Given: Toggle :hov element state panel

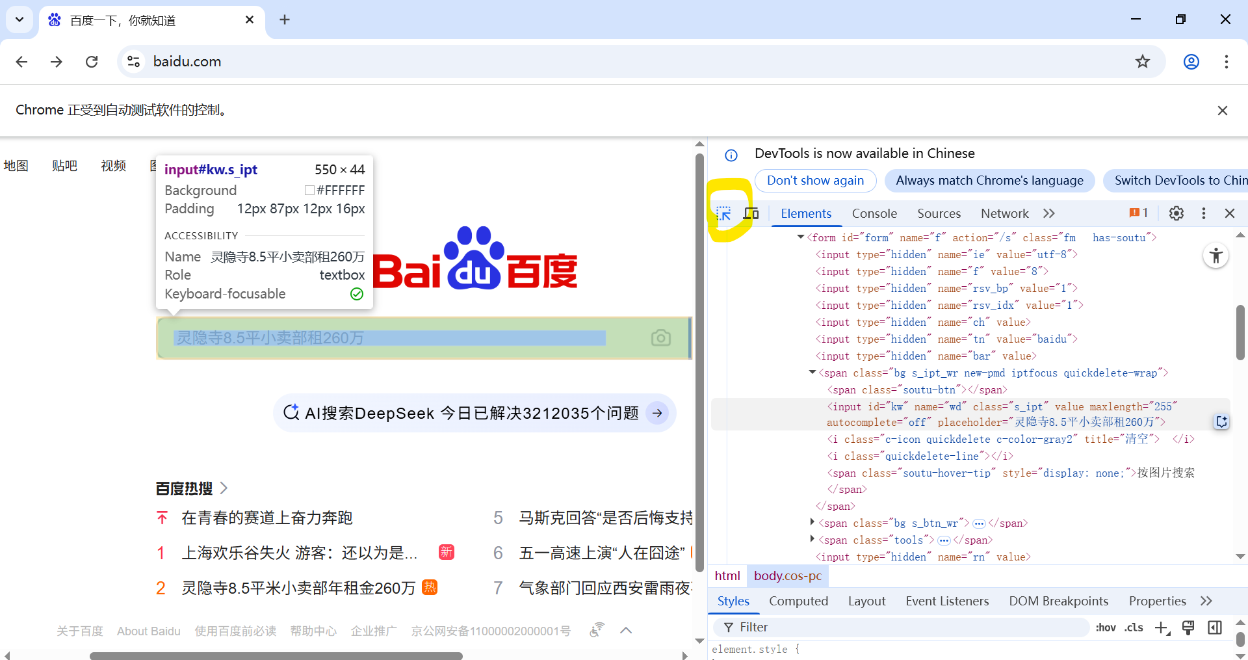Looking at the screenshot, I should pos(1106,627).
